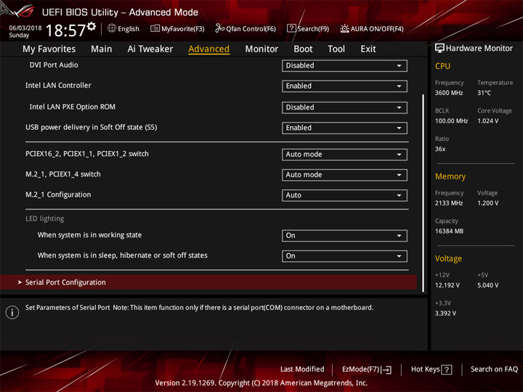Click the LED lighting heading

click(x=45, y=219)
